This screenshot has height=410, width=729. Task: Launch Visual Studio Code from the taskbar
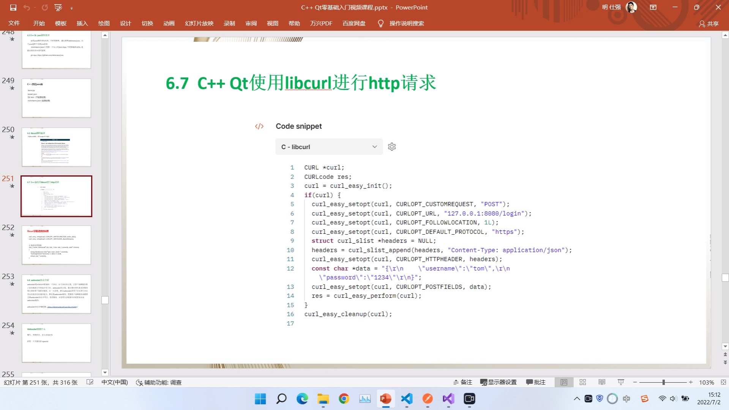tap(406, 399)
